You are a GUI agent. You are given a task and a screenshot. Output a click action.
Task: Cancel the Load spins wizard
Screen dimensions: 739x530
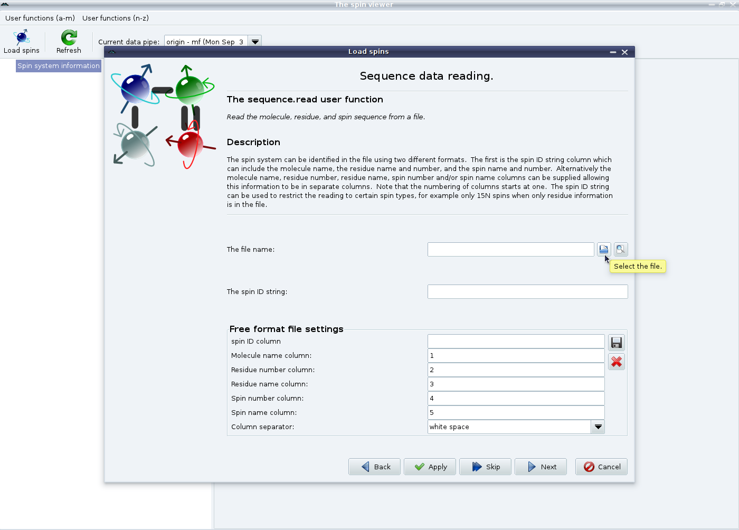601,467
